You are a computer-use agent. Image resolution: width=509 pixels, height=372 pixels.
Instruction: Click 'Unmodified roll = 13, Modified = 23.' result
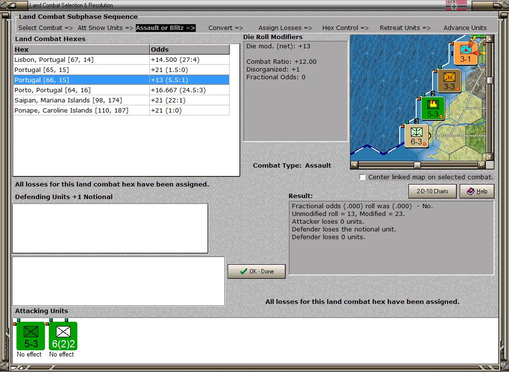348,214
